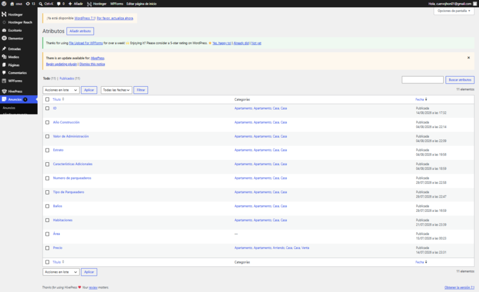Expand Opciones de pantalla panel
This screenshot has width=479, height=292.
454,11
